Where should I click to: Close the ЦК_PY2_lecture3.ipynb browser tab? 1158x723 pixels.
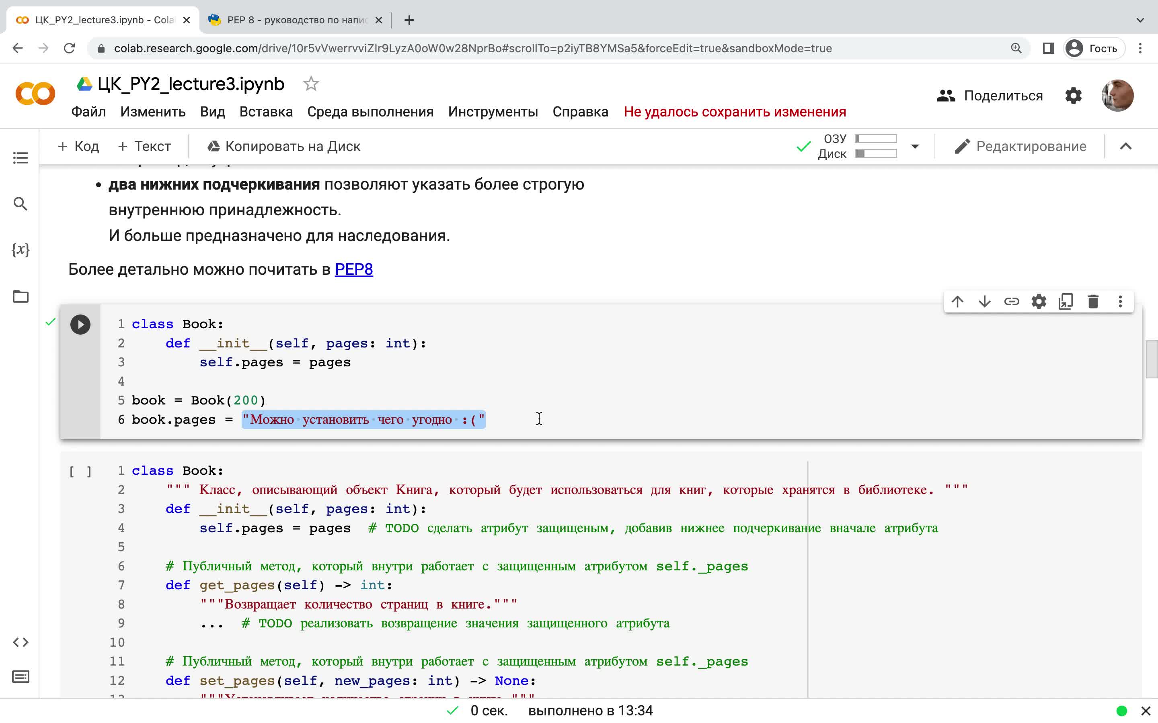pyautogui.click(x=187, y=20)
